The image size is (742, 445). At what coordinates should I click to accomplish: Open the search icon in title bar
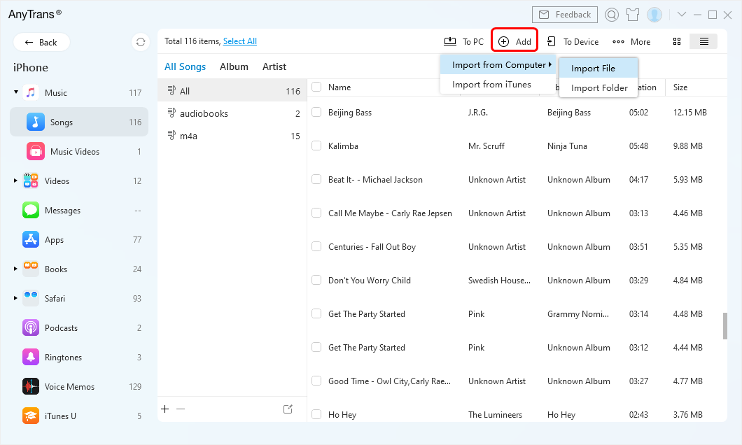tap(612, 15)
